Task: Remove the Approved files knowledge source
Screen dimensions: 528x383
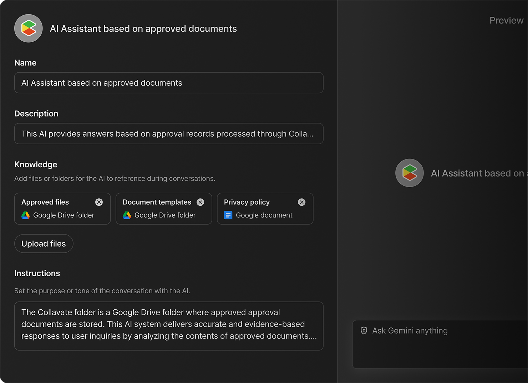Action: coord(99,202)
